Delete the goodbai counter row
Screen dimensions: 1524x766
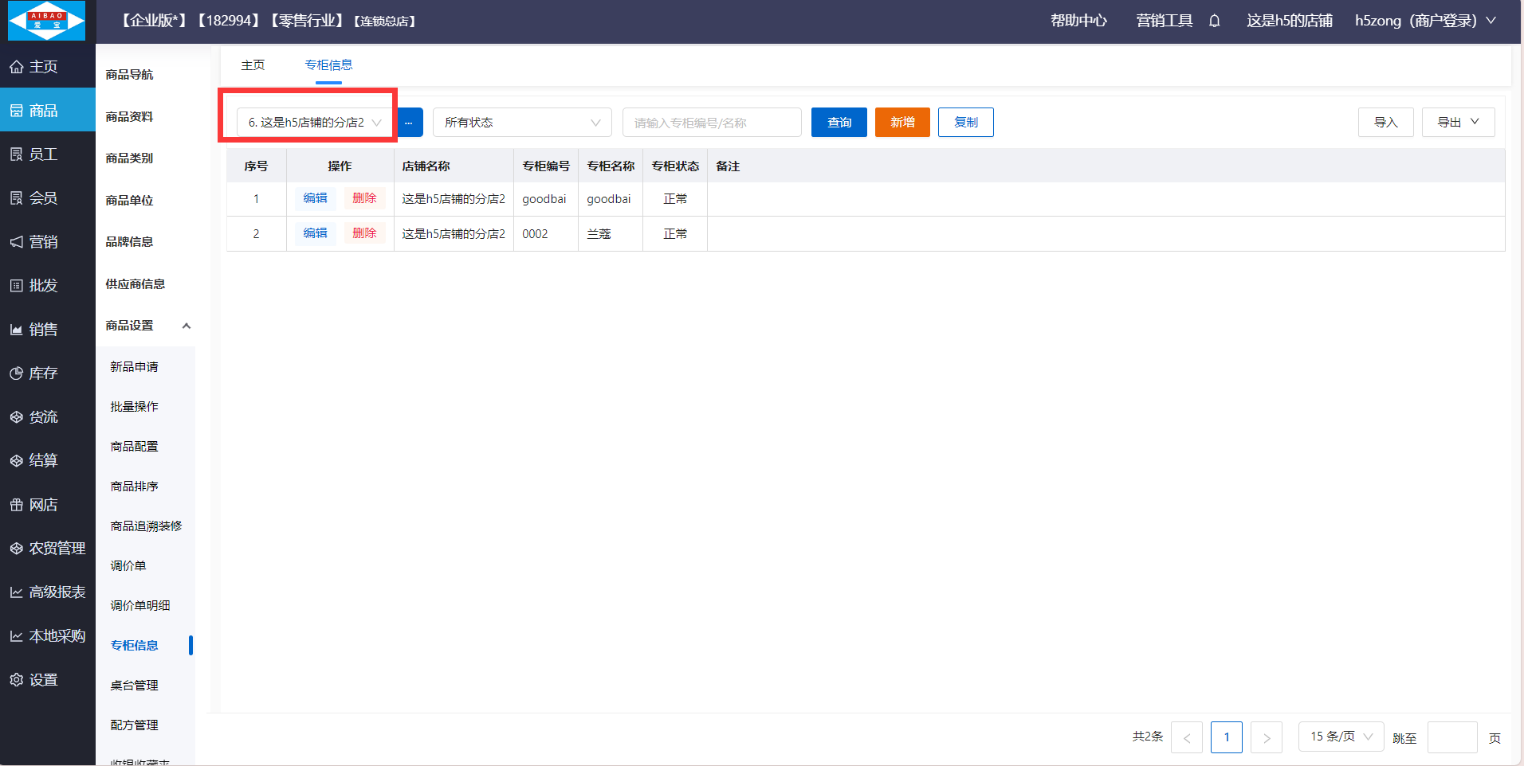coord(364,198)
